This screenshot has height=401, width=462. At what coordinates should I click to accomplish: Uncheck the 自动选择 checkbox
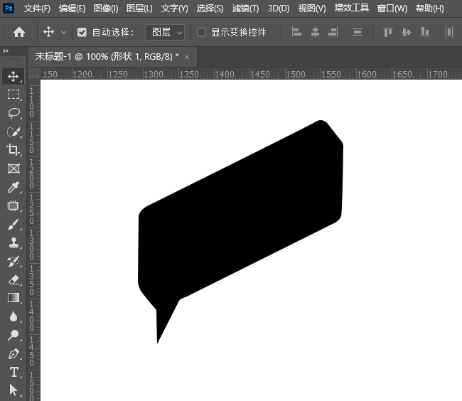pyautogui.click(x=82, y=32)
